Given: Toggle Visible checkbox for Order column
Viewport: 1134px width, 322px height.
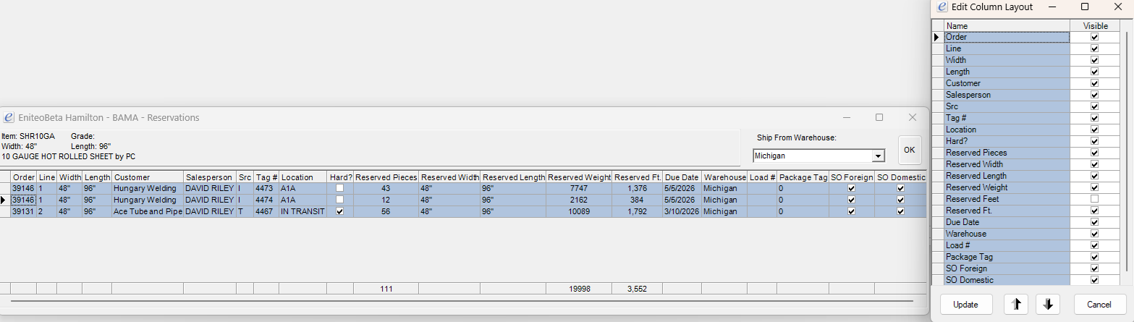Looking at the screenshot, I should [1094, 37].
